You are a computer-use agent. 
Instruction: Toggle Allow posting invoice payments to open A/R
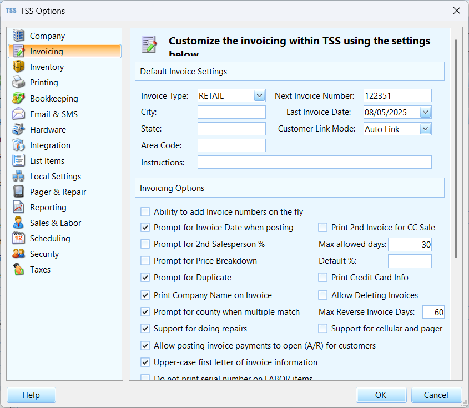pyautogui.click(x=145, y=346)
